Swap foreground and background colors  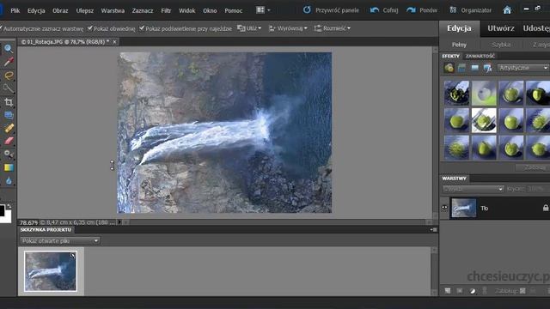pos(9,207)
